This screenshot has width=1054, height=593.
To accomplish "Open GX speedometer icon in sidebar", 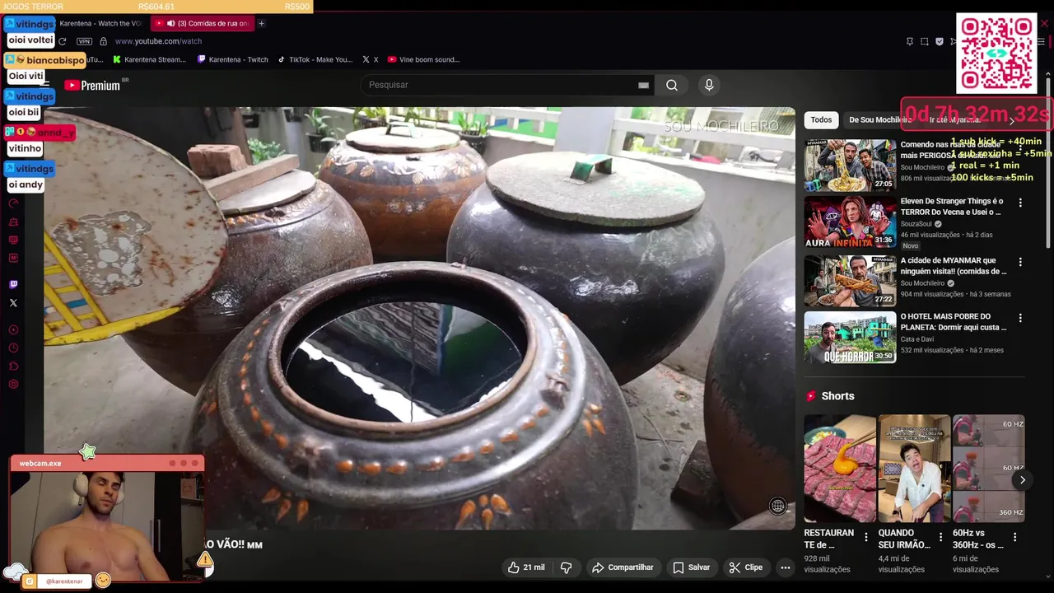I will click(13, 203).
